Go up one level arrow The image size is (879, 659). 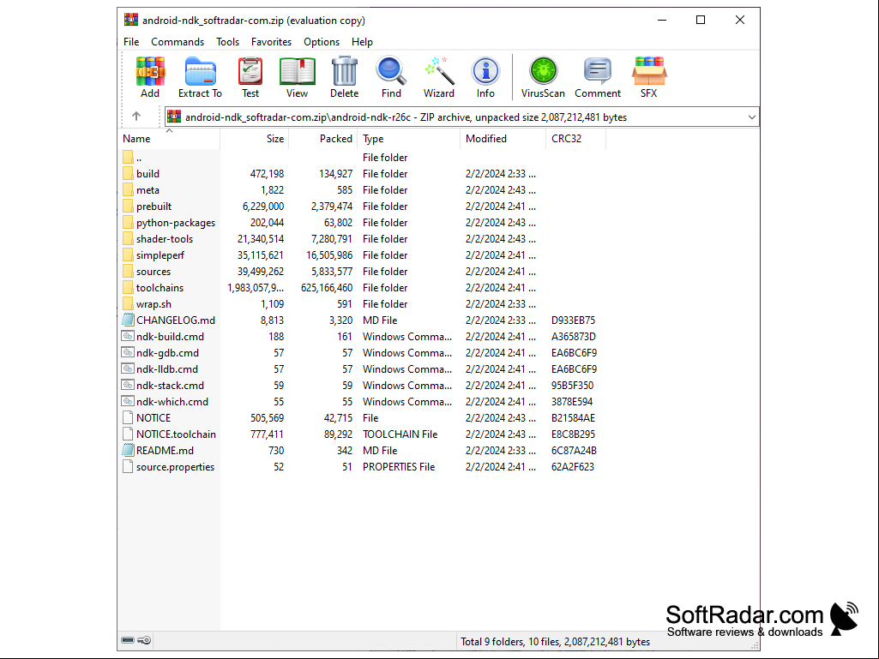(136, 116)
